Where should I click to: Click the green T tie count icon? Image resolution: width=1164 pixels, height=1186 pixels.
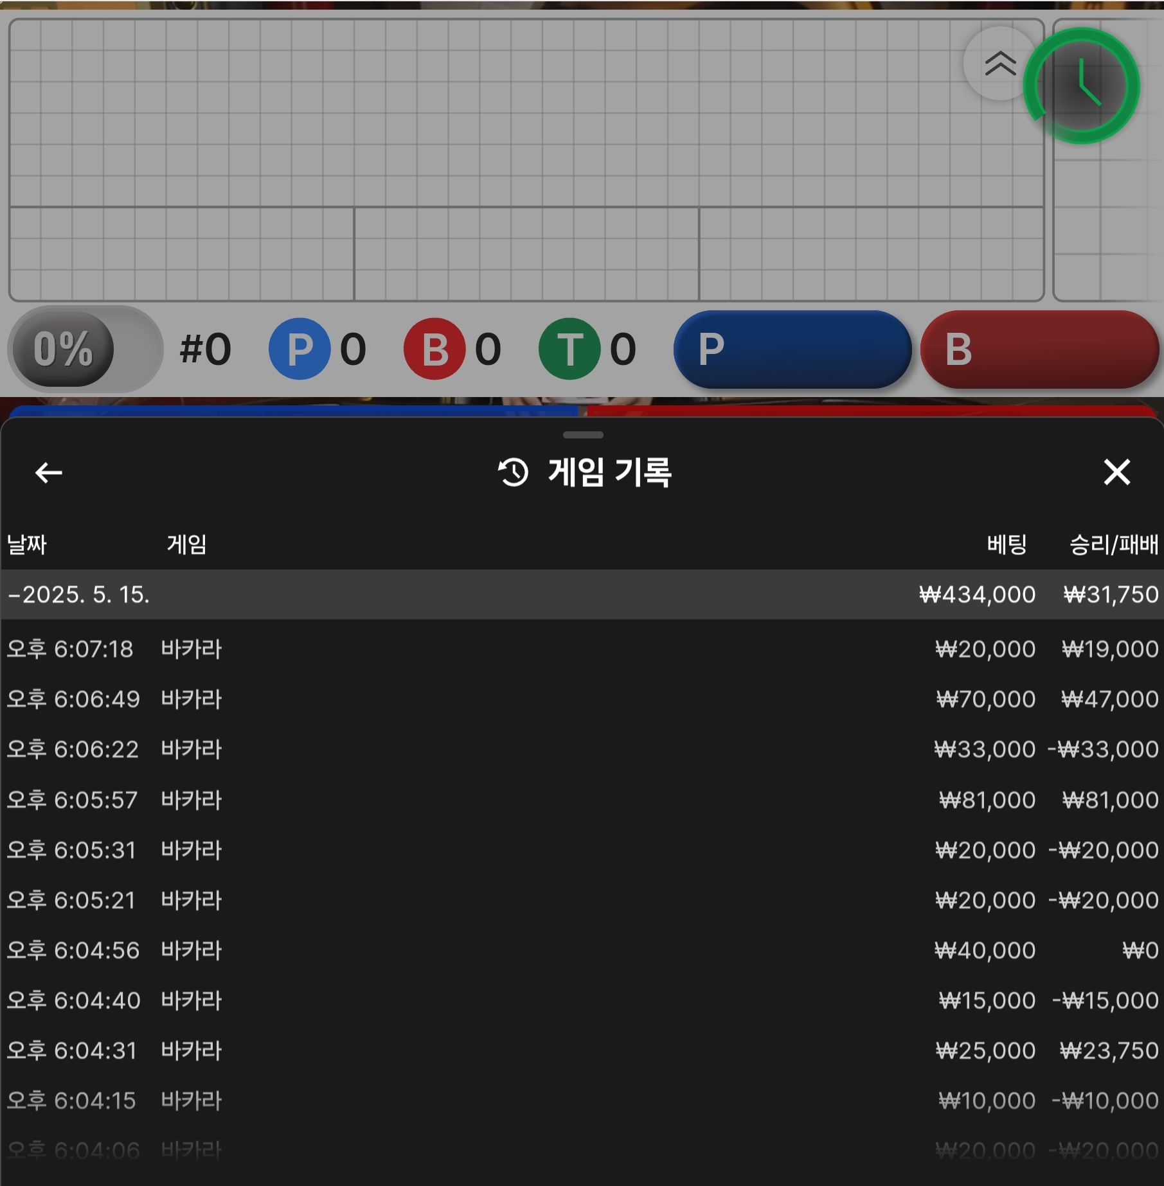[x=569, y=349]
